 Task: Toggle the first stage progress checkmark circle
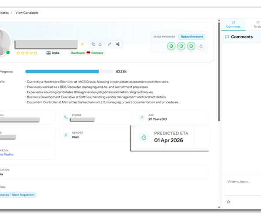pos(171,46)
